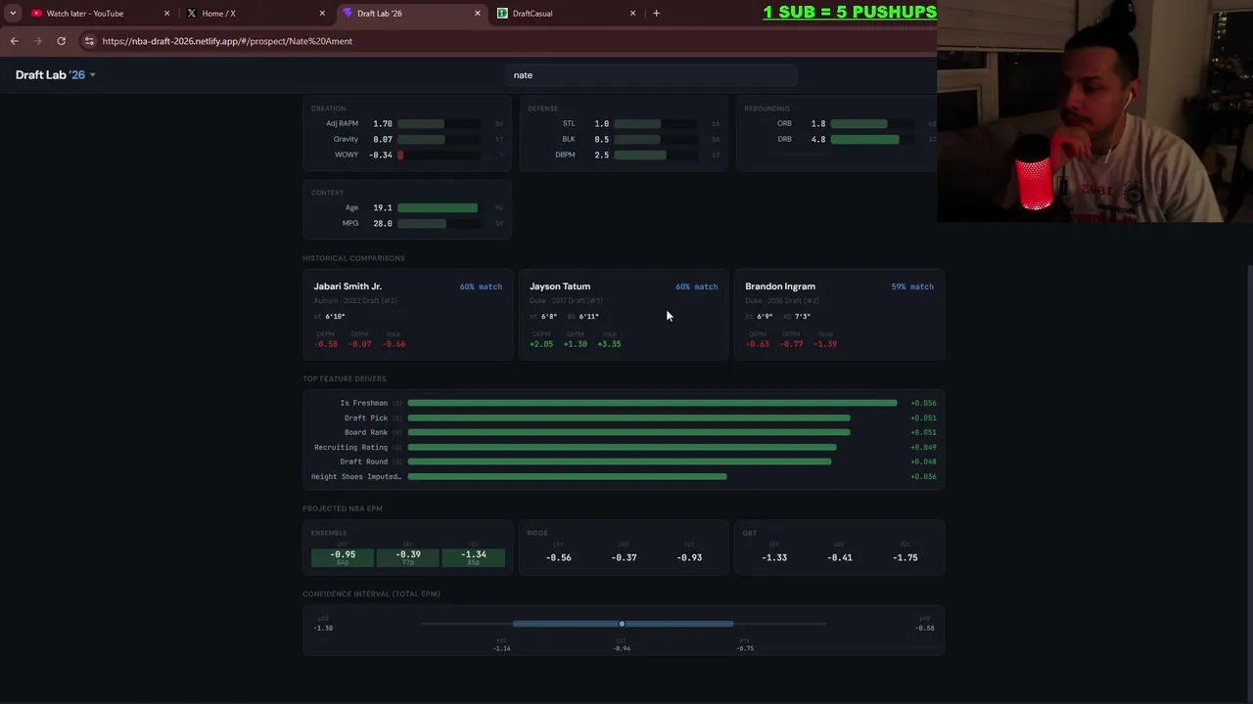Click the Projected NBA EPM heading
This screenshot has width=1253, height=704.
coord(343,508)
